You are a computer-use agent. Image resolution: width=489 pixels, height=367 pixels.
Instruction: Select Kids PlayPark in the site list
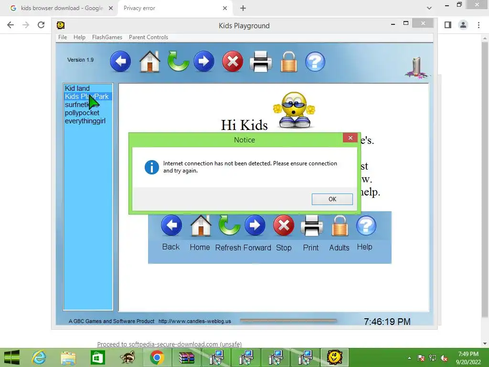coord(87,97)
